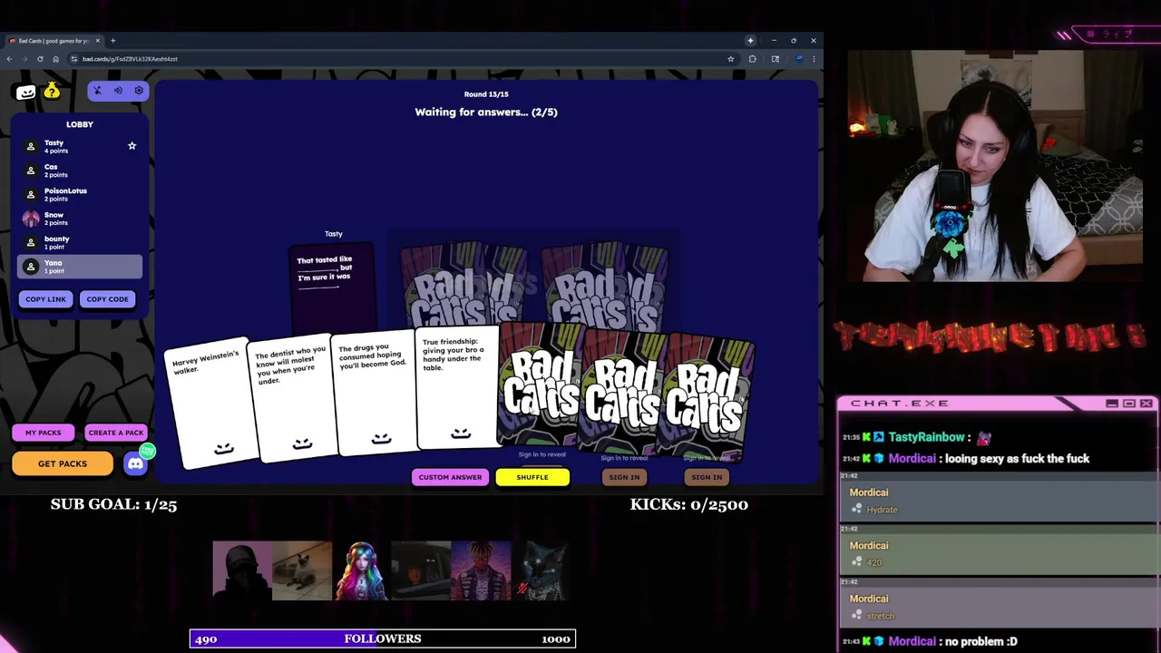Click the second locked card's Sign In button
Screen dimensions: 1161x653
(707, 477)
